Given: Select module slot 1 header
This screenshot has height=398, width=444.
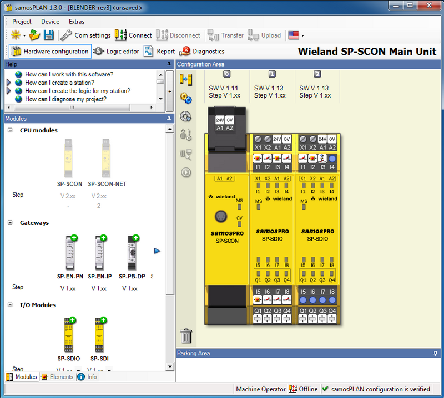Looking at the screenshot, I should [272, 74].
